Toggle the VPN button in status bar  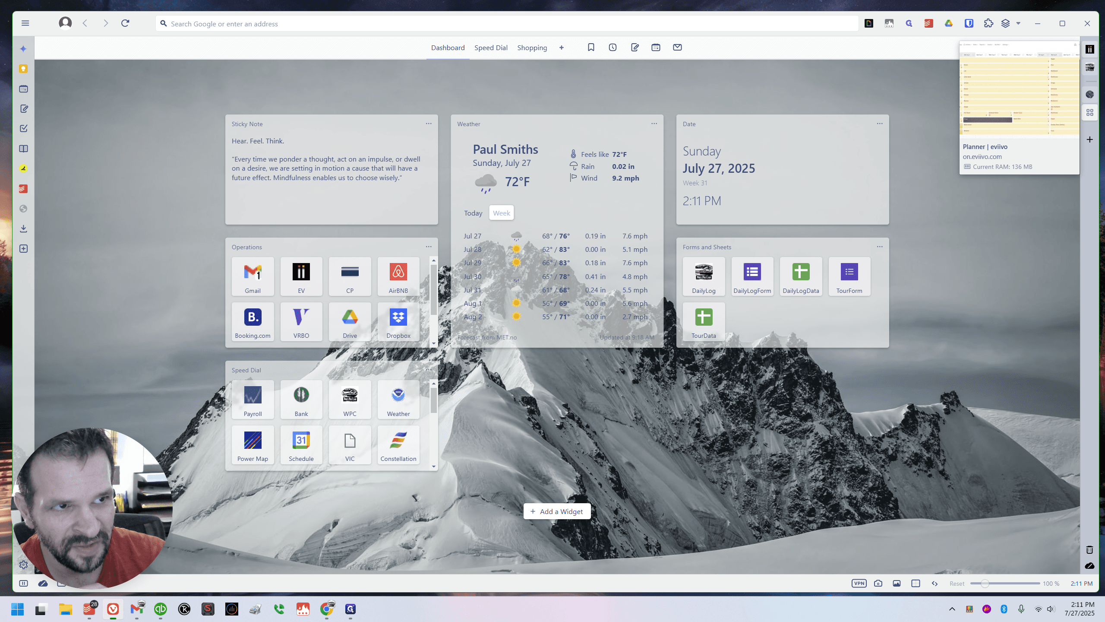(x=859, y=584)
